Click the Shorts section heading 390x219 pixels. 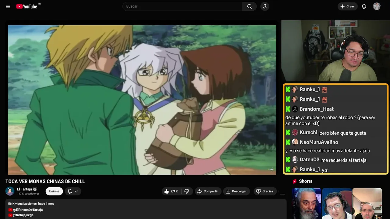coord(306,181)
